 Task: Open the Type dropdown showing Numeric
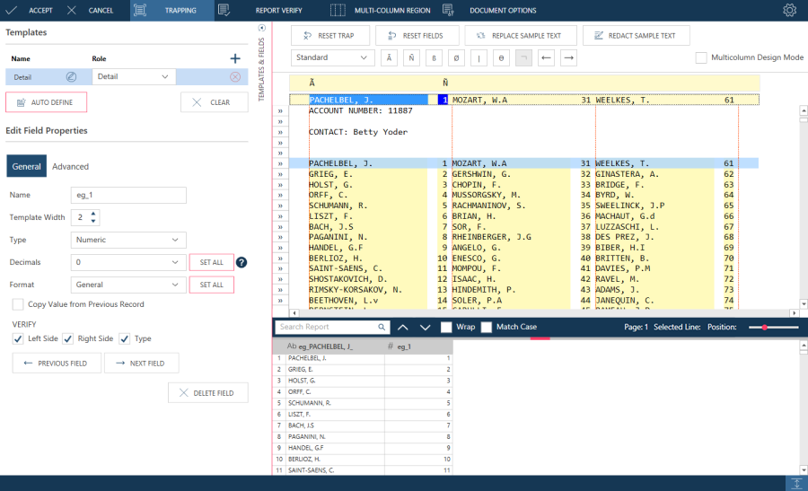click(128, 240)
